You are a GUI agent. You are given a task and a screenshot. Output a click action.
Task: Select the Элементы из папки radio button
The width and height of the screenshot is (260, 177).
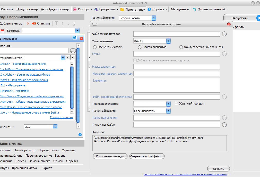click(95, 47)
